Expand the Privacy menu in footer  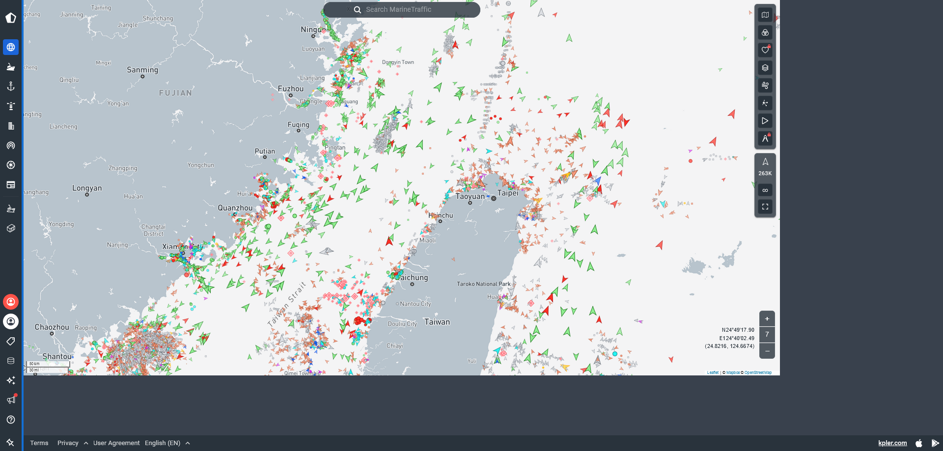point(73,443)
